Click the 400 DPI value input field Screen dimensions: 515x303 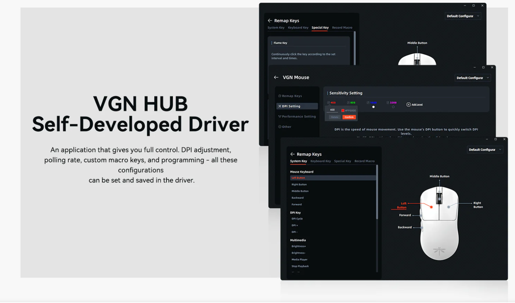[332, 110]
